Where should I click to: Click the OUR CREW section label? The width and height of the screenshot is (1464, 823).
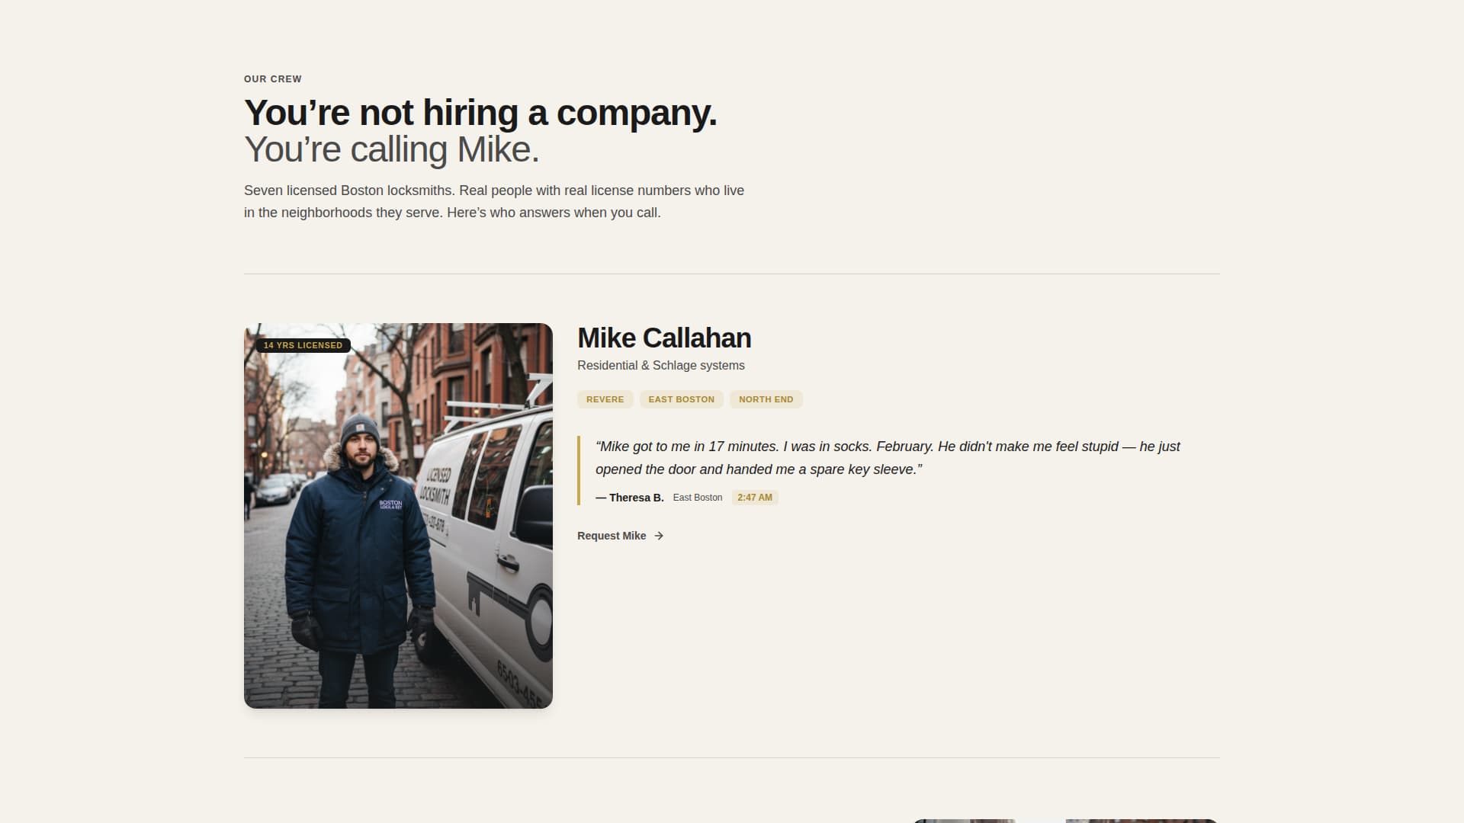[x=273, y=79]
